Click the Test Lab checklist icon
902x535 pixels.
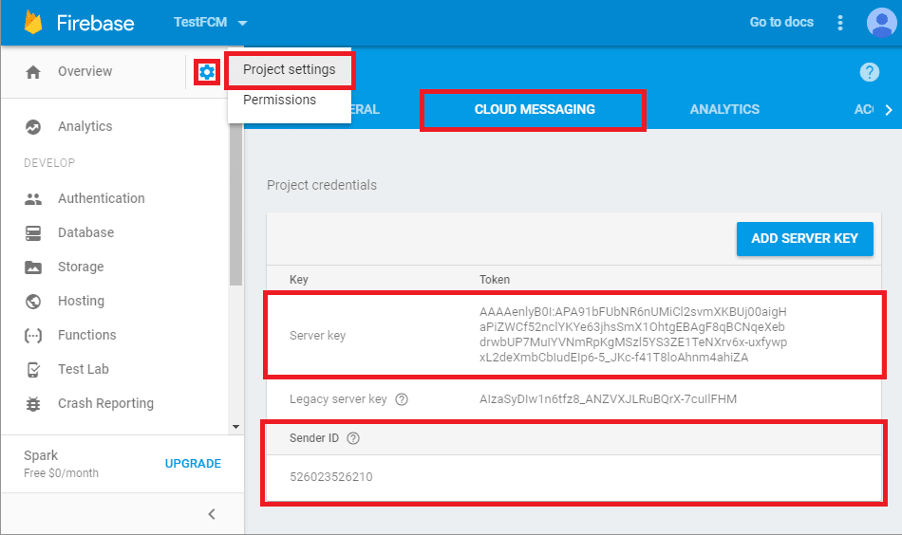33,370
